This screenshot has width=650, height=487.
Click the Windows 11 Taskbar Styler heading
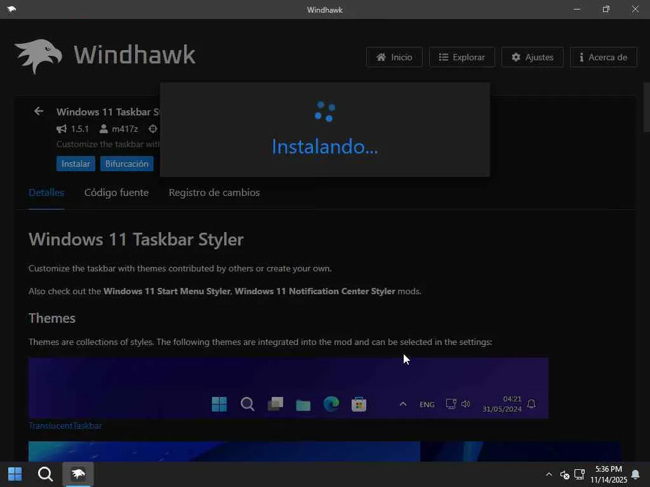(x=136, y=239)
